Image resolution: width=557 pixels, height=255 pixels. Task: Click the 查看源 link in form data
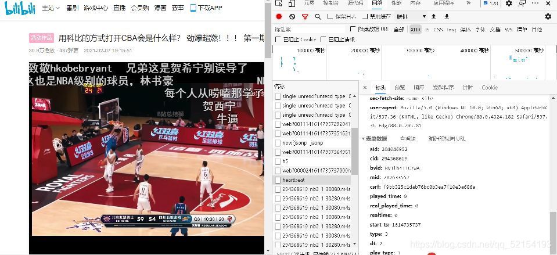408,138
